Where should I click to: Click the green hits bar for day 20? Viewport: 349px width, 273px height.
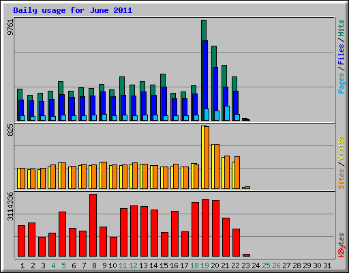[x=214, y=57]
